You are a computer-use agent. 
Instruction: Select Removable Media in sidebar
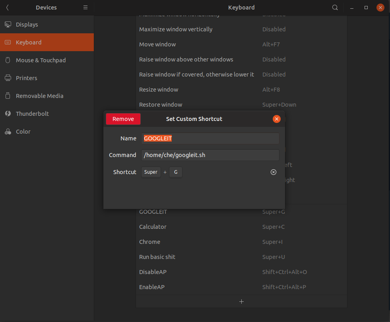coord(39,96)
